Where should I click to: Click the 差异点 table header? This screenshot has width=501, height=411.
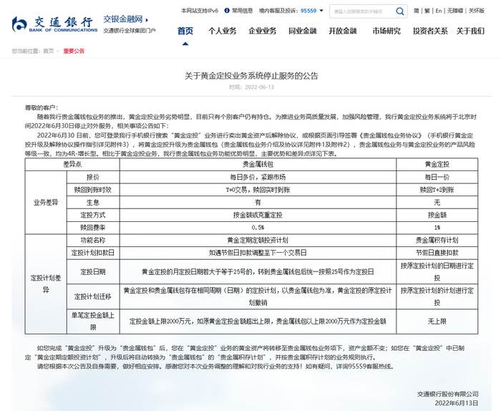[72, 164]
